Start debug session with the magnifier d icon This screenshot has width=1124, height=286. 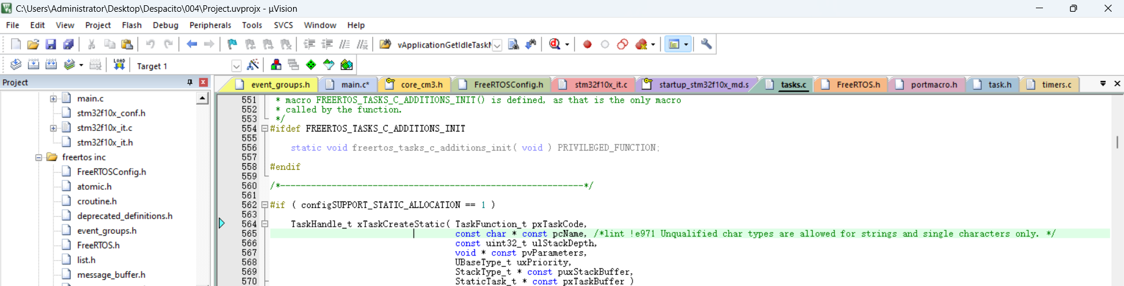coord(554,44)
